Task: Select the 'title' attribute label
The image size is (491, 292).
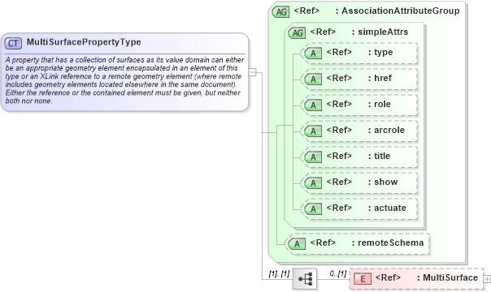Action: [382, 156]
